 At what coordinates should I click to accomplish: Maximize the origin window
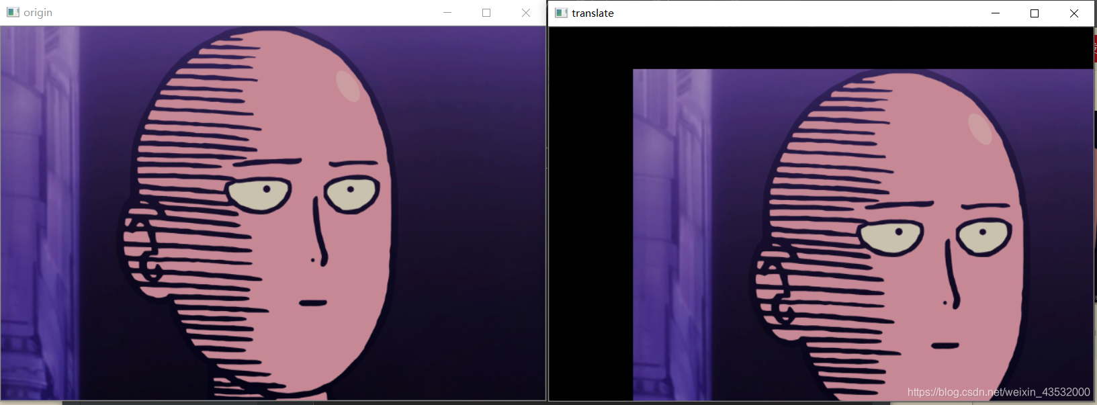[x=486, y=13]
